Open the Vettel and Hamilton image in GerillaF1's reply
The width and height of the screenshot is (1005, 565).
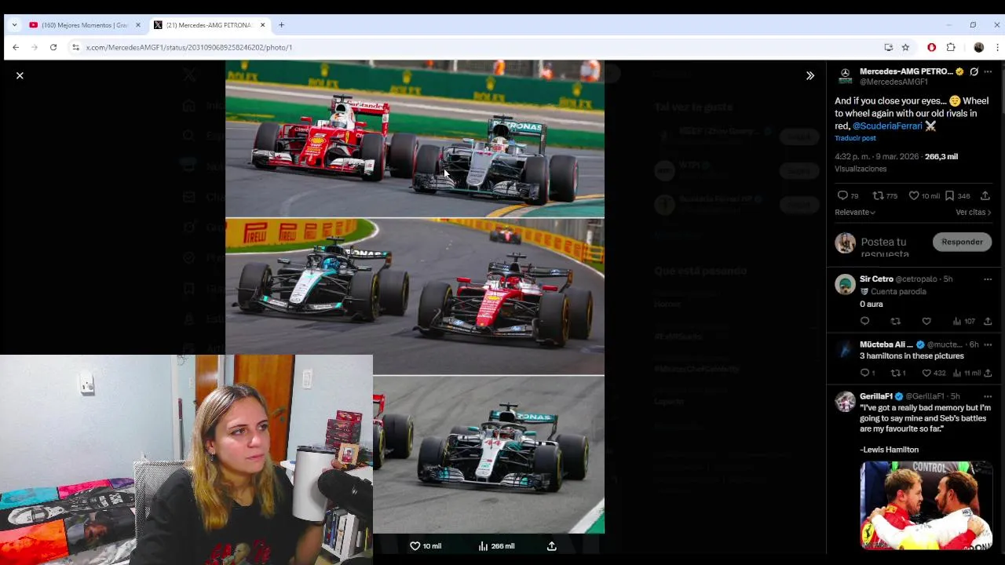pyautogui.click(x=926, y=505)
